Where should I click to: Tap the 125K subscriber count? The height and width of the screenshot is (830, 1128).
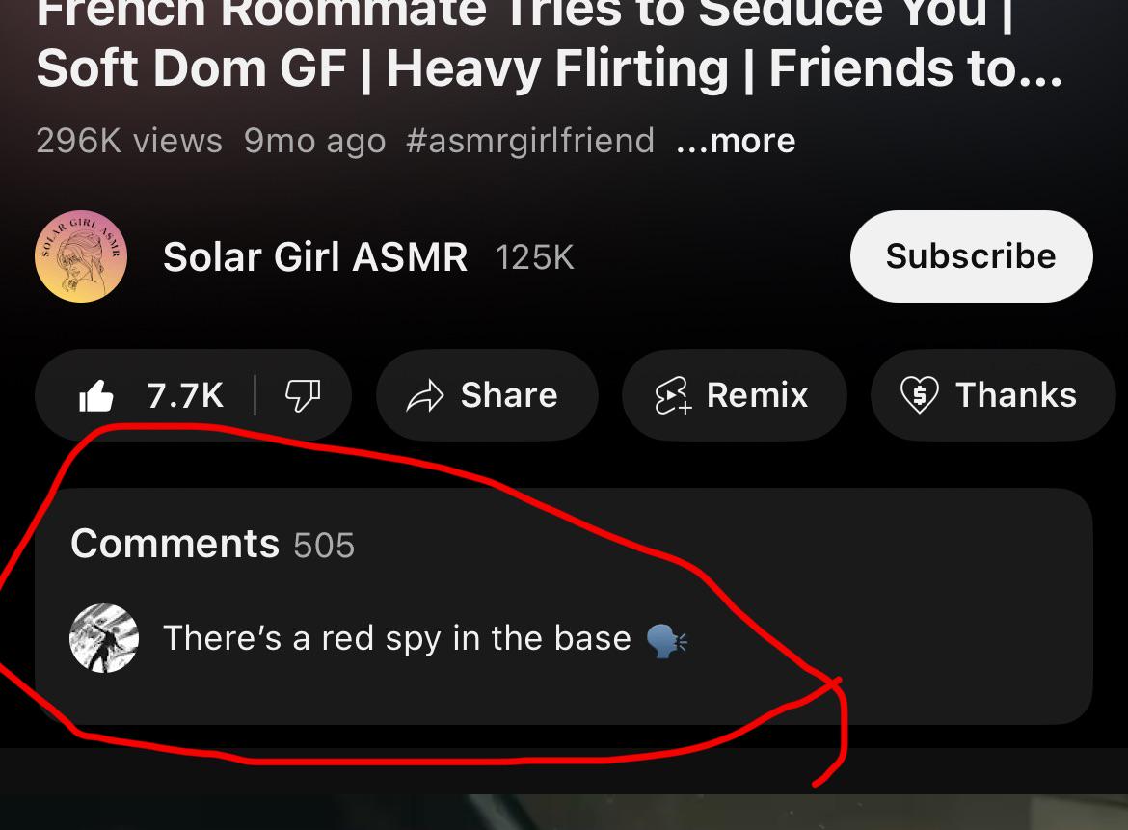[534, 257]
